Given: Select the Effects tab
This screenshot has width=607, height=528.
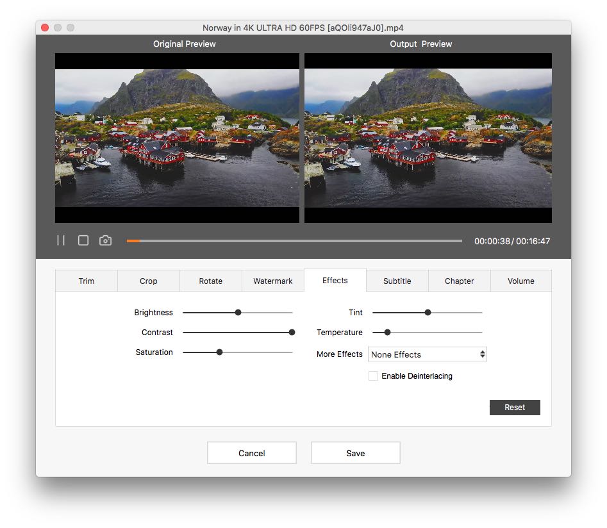Looking at the screenshot, I should [335, 280].
